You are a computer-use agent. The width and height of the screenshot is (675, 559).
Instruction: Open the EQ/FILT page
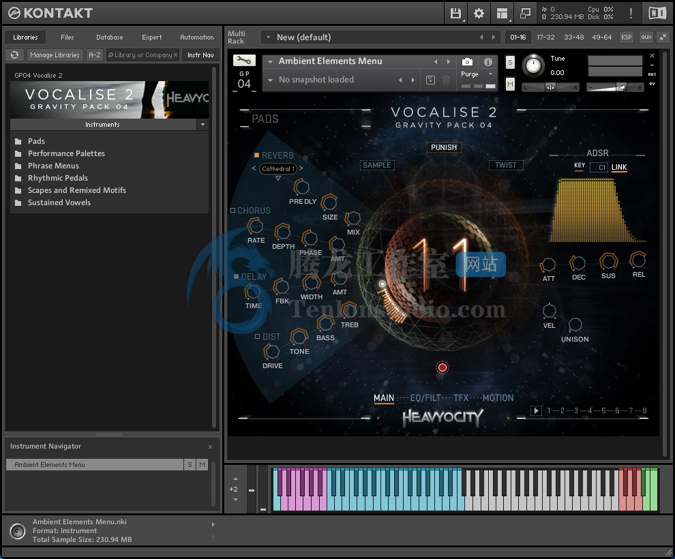click(425, 397)
